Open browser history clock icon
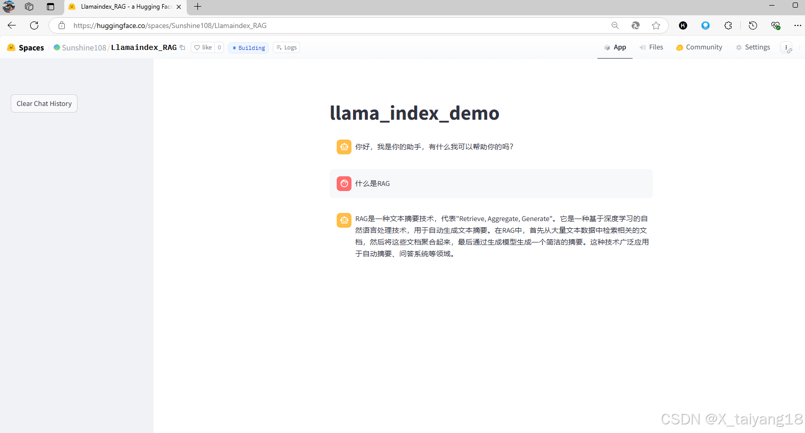Viewport: 805px width, 433px height. (x=753, y=25)
